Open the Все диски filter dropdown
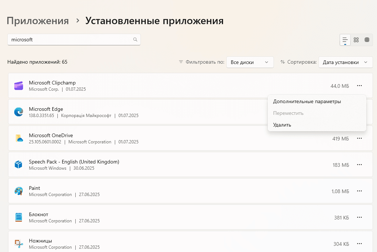Screen dimensions: 377x252 pyautogui.click(x=250, y=62)
